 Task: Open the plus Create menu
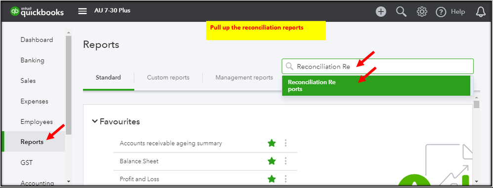pos(381,12)
